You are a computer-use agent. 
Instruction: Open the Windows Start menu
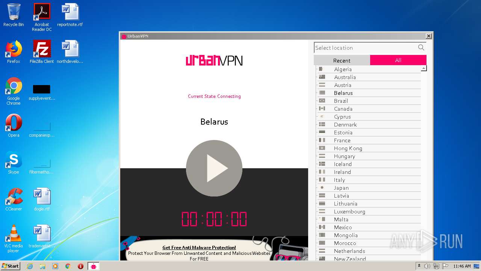[11, 266]
